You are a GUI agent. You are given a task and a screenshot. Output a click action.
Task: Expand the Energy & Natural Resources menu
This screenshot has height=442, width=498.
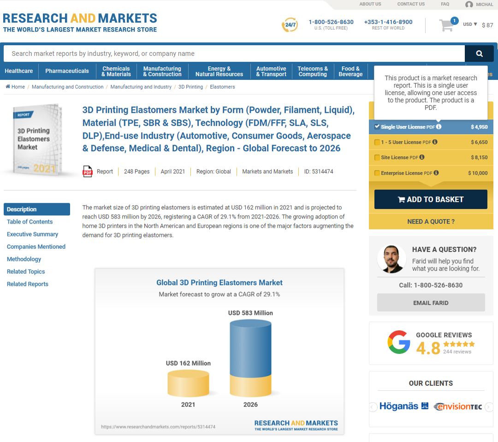219,71
